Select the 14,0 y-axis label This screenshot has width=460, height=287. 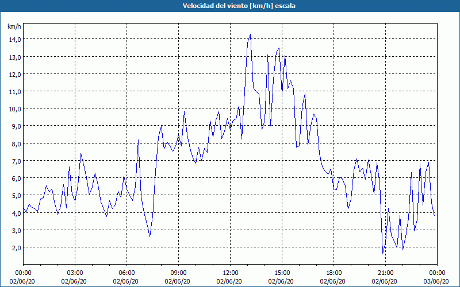click(15, 40)
